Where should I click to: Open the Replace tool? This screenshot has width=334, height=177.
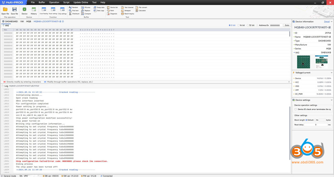click(x=86, y=10)
